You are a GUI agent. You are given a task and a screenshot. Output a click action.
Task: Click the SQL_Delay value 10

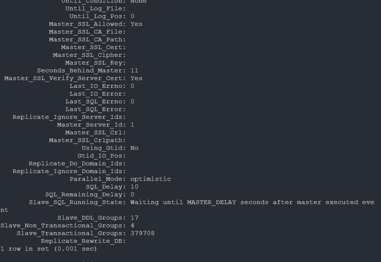click(134, 187)
